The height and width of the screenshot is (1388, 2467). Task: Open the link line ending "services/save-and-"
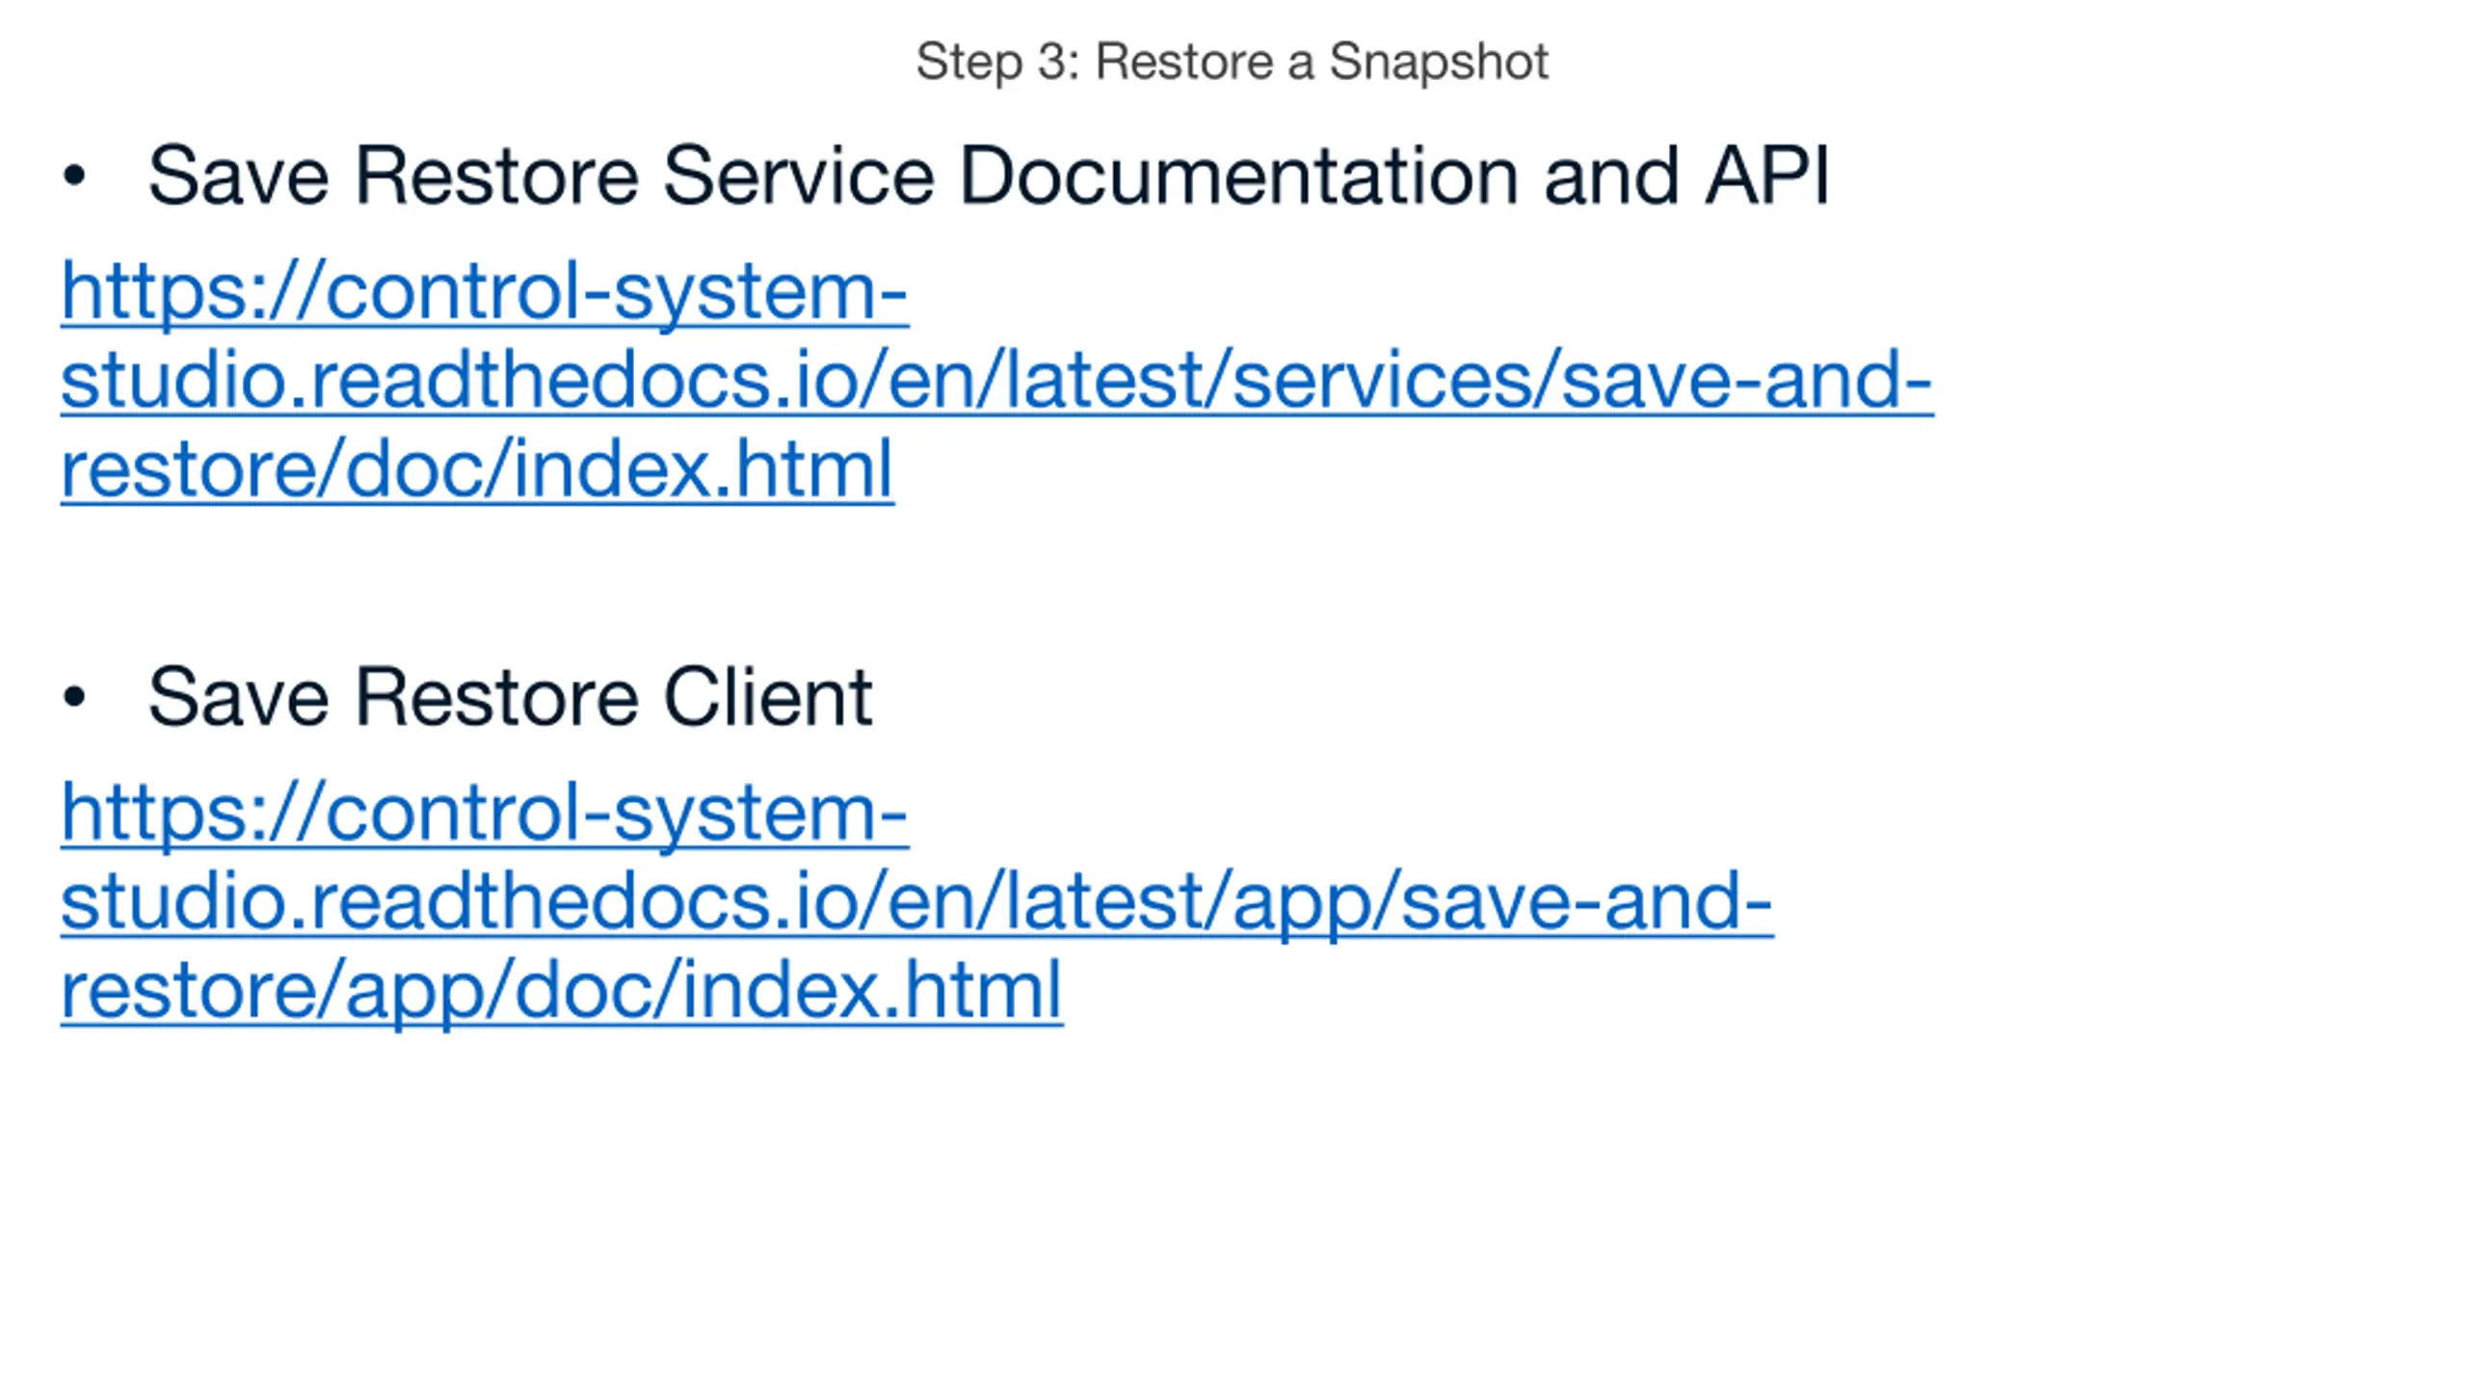pyautogui.click(x=996, y=381)
